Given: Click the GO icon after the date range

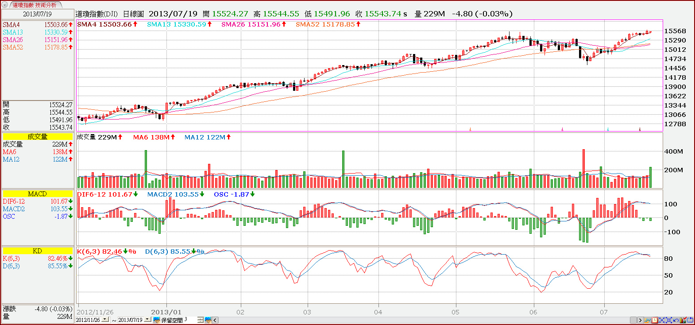Looking at the screenshot, I should 156,320.
